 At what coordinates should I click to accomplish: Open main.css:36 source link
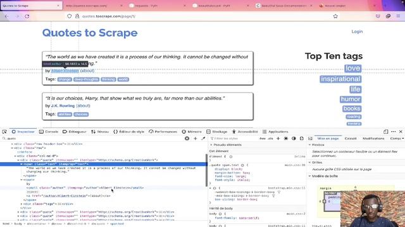295,165
